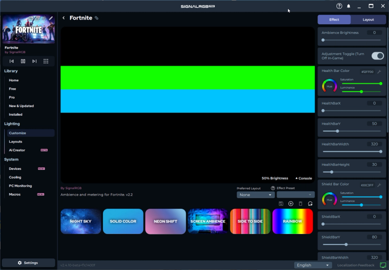Open the effects grid icon in playback bar

click(46, 61)
